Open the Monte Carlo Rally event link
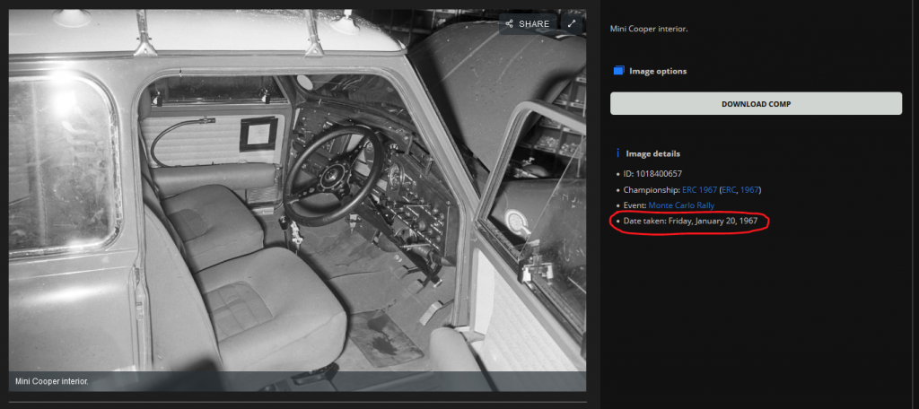Image resolution: width=919 pixels, height=409 pixels. (x=681, y=205)
